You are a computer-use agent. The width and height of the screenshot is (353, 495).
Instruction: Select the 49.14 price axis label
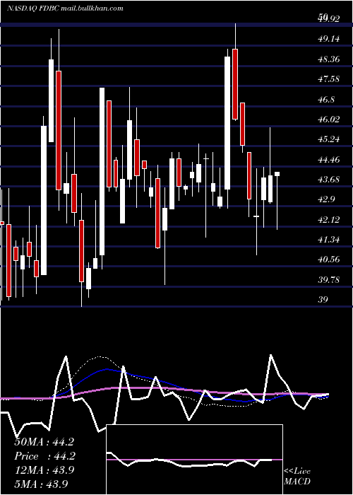point(329,39)
